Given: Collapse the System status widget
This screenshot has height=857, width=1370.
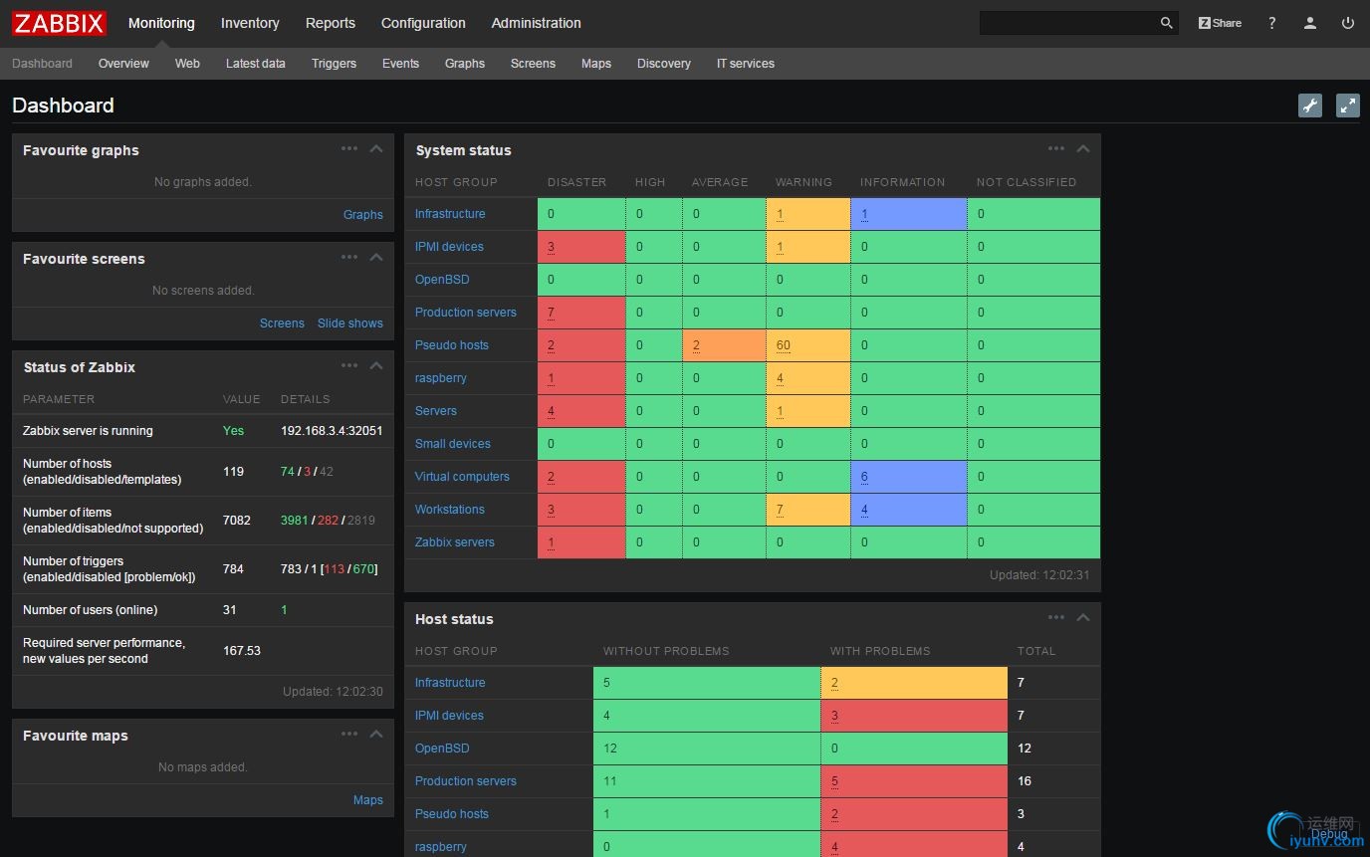Looking at the screenshot, I should tap(1083, 149).
